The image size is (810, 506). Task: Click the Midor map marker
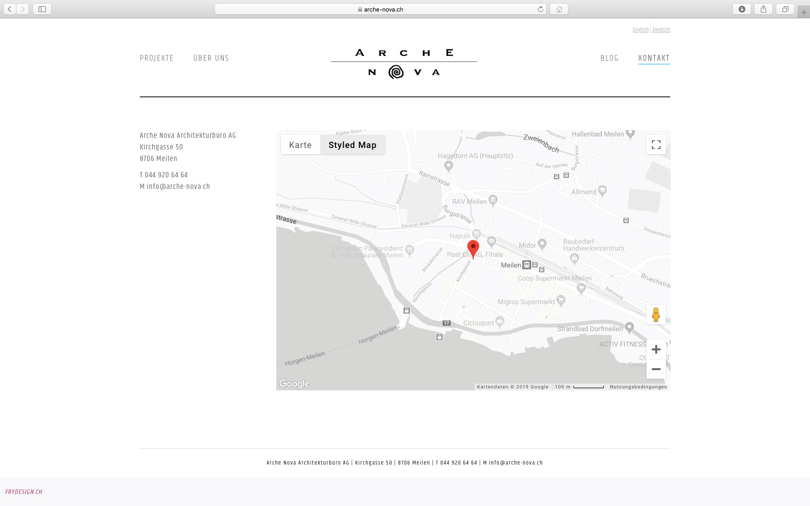click(x=542, y=244)
